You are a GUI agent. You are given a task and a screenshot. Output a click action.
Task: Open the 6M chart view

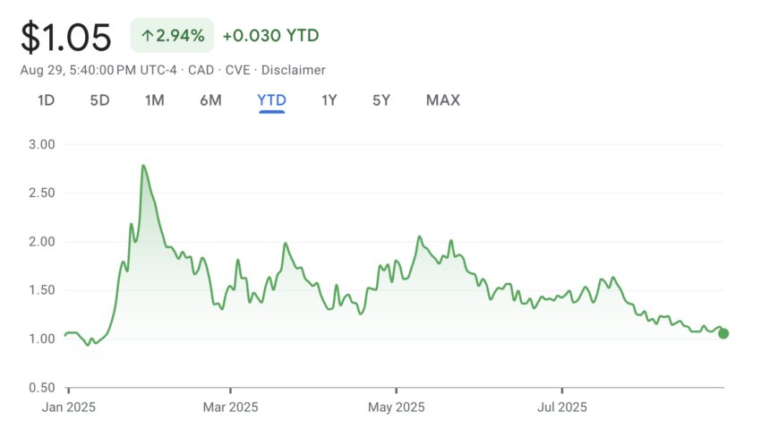210,100
